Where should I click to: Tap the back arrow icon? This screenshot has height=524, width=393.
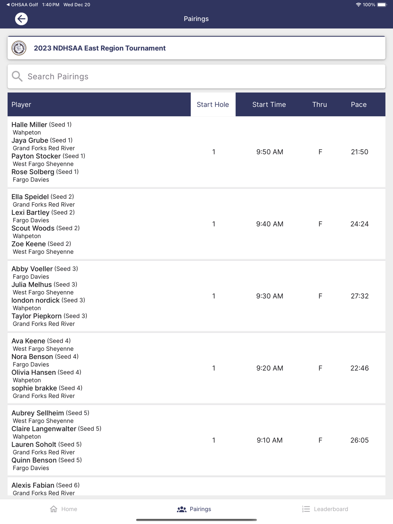(x=21, y=19)
